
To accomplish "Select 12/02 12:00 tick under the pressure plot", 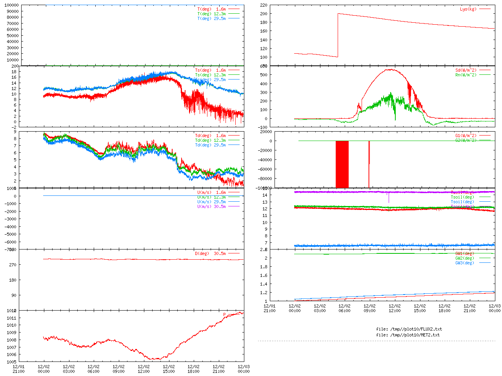I will (144, 369).
